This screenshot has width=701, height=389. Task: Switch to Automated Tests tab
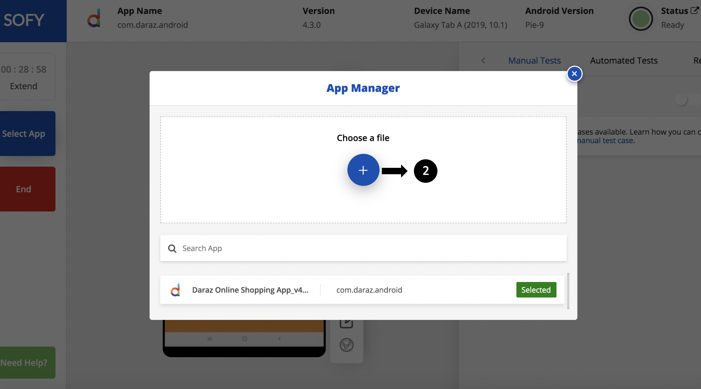pos(624,60)
